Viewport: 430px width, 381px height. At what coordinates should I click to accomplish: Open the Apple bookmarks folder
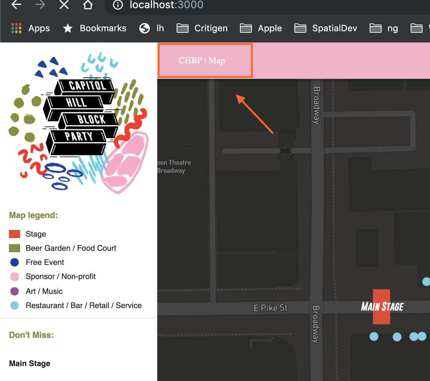tap(261, 28)
